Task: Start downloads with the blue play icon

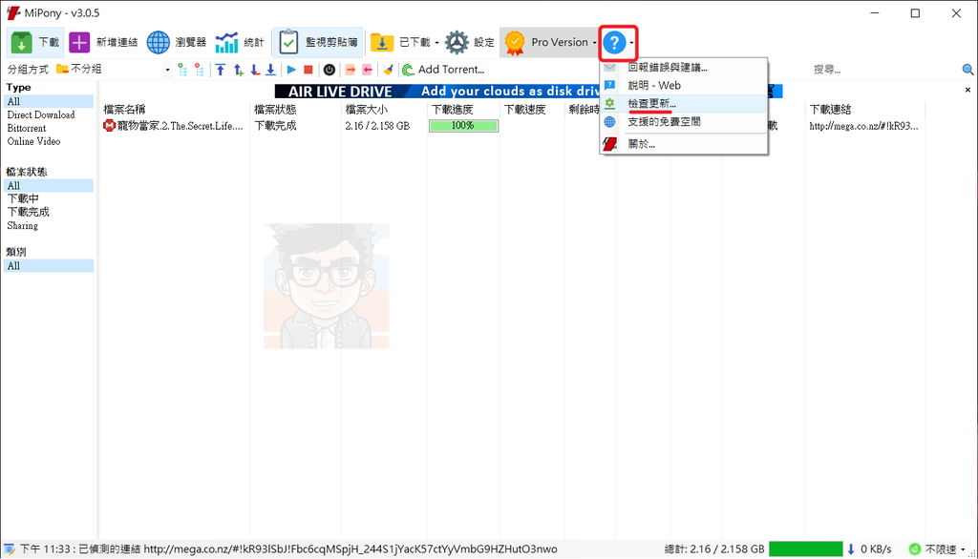Action: click(291, 70)
